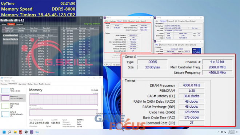Click the red AIDA64 taskbar icon
240x135 pixels.
click(x=20, y=132)
